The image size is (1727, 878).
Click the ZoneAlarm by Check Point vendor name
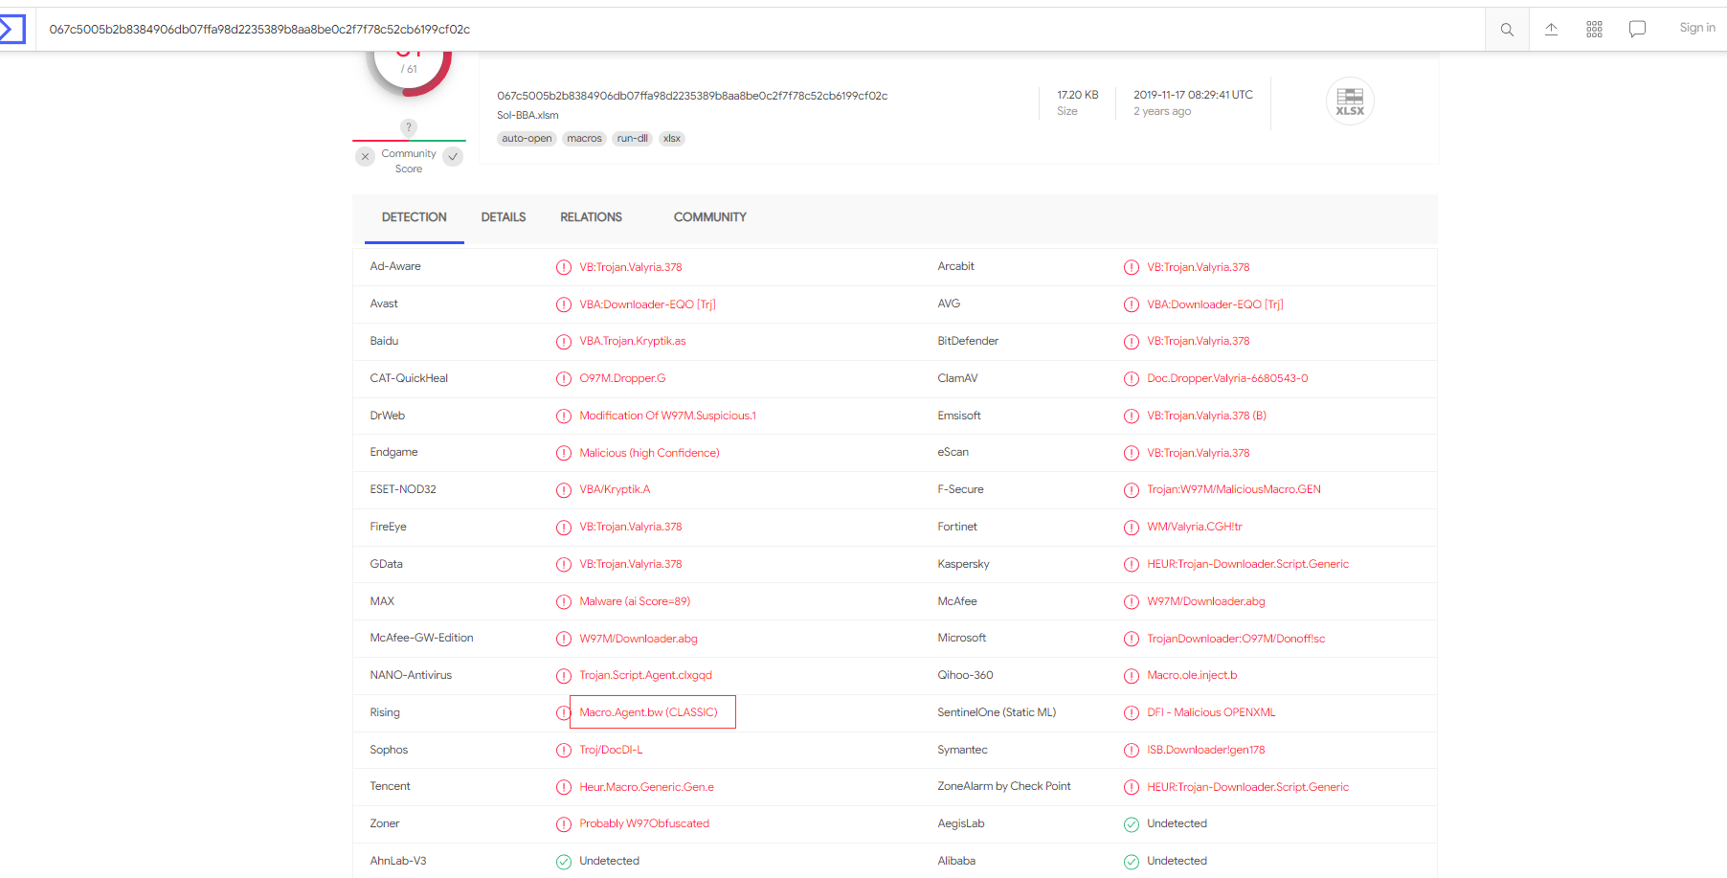[1004, 786]
